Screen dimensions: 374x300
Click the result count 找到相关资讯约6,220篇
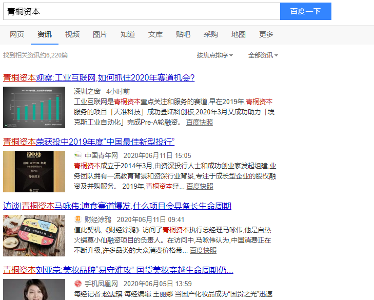click(x=35, y=55)
